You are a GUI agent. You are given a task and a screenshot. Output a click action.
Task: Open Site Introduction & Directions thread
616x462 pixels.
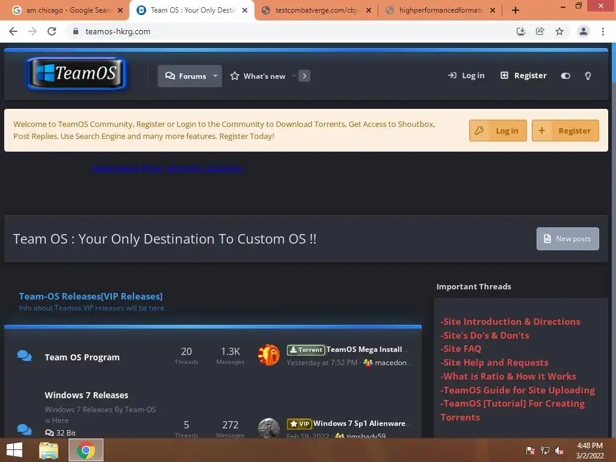(510, 321)
